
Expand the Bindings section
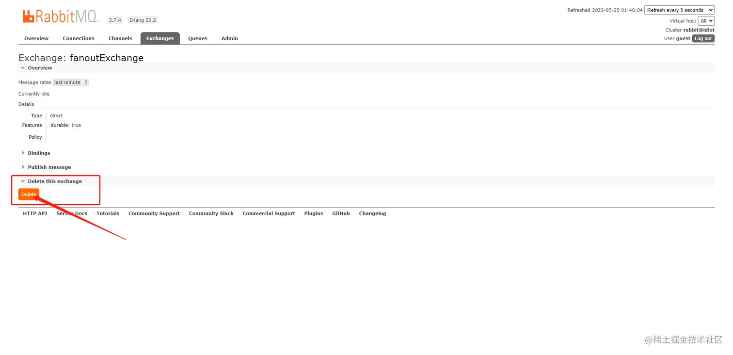pos(38,153)
